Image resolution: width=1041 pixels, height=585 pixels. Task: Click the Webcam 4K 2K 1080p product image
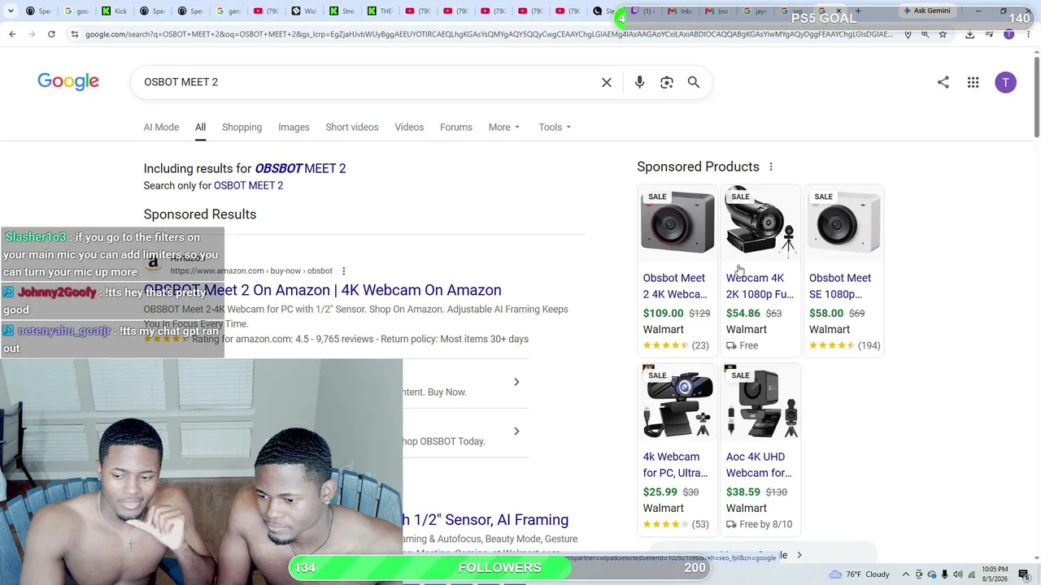click(760, 224)
